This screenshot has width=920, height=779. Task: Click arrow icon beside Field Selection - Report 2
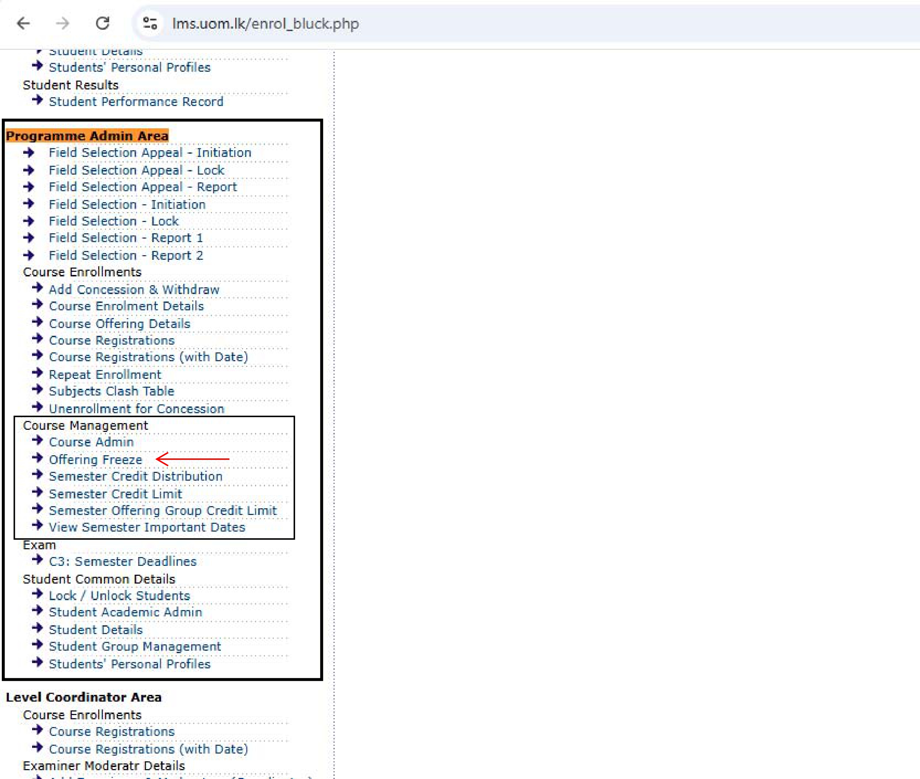click(x=29, y=255)
